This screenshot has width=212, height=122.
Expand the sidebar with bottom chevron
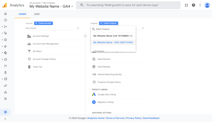pyautogui.click(x=5, y=119)
